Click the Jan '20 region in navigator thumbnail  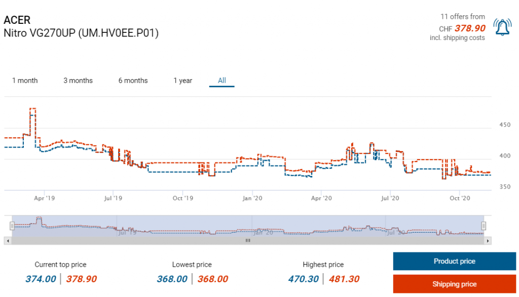click(264, 232)
